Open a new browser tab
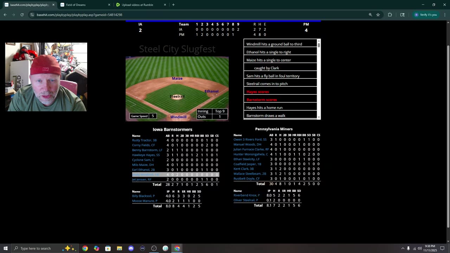The width and height of the screenshot is (450, 253). (173, 5)
